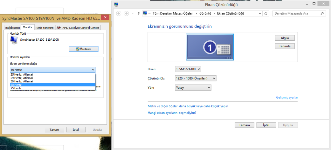The height and width of the screenshot is (150, 331).
Task: Open recent locations dropdown arrow
Action: (x=133, y=13)
